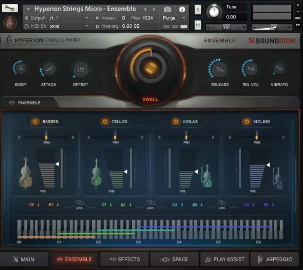This screenshot has width=303, height=270.
Task: Click the Rel Vol knob
Action: tap(251, 69)
